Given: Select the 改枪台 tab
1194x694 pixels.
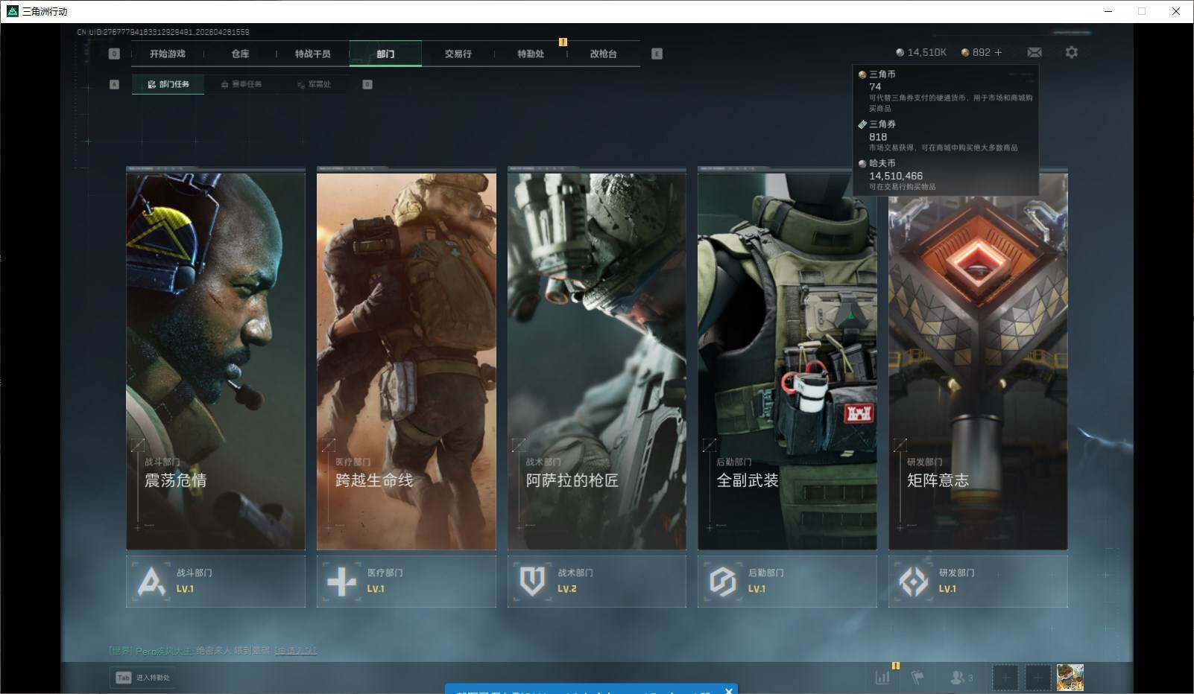Looking at the screenshot, I should tap(603, 54).
